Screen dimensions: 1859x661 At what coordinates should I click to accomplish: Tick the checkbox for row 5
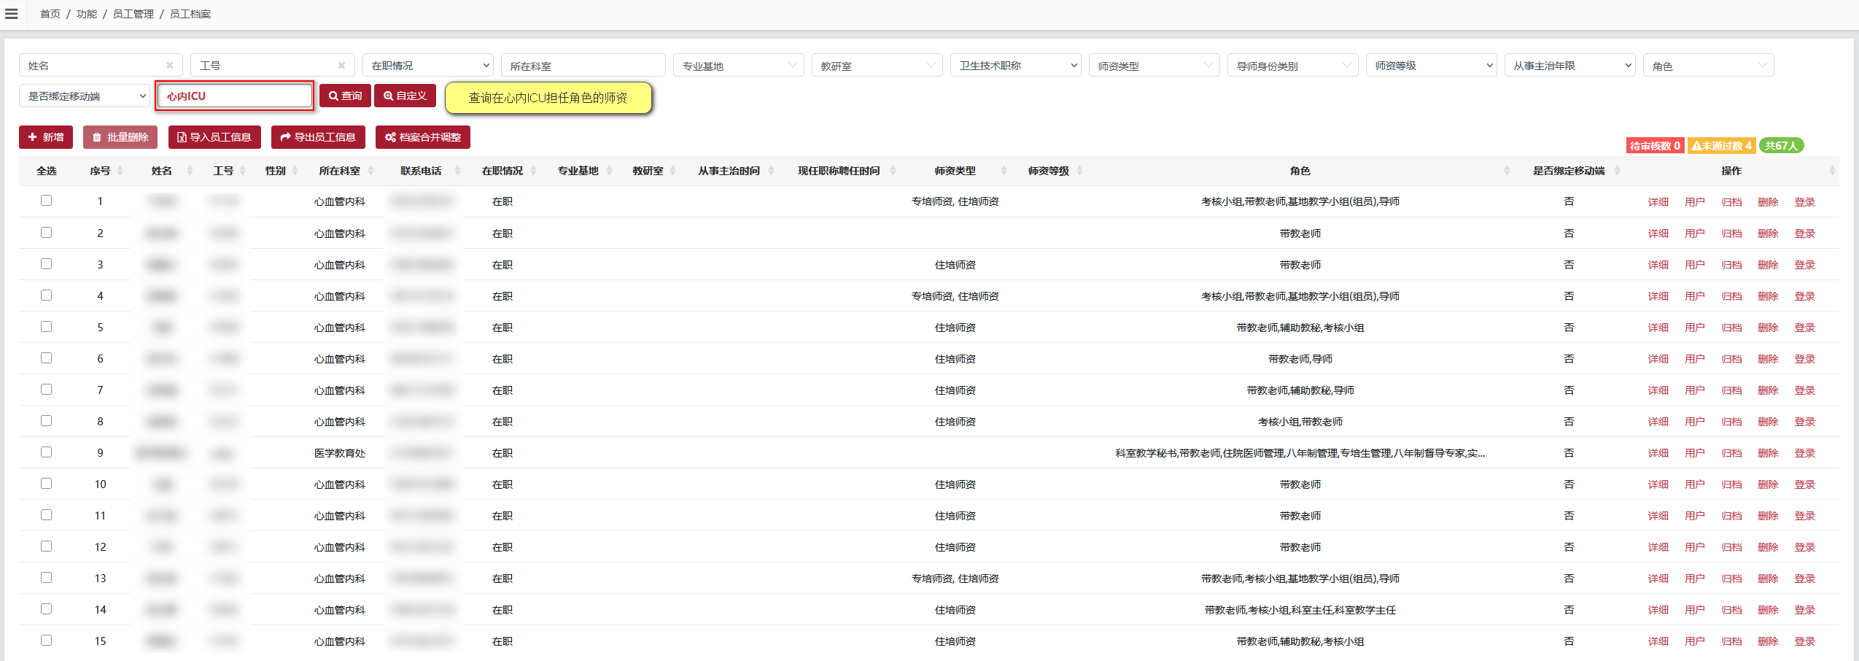click(47, 327)
